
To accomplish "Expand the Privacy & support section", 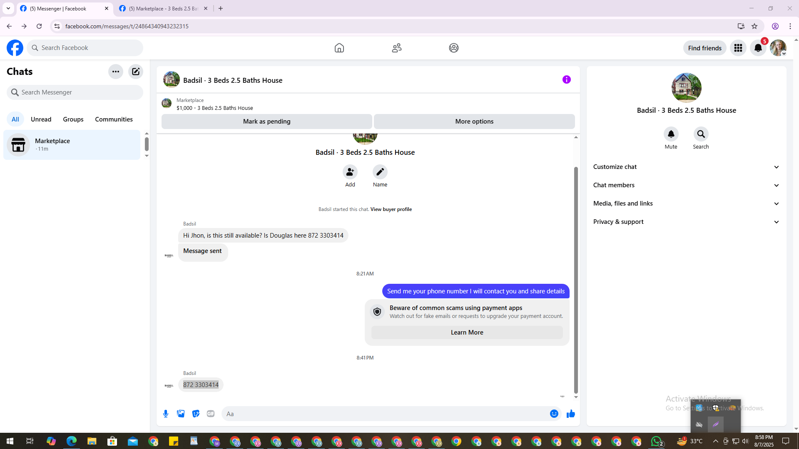I will [687, 222].
